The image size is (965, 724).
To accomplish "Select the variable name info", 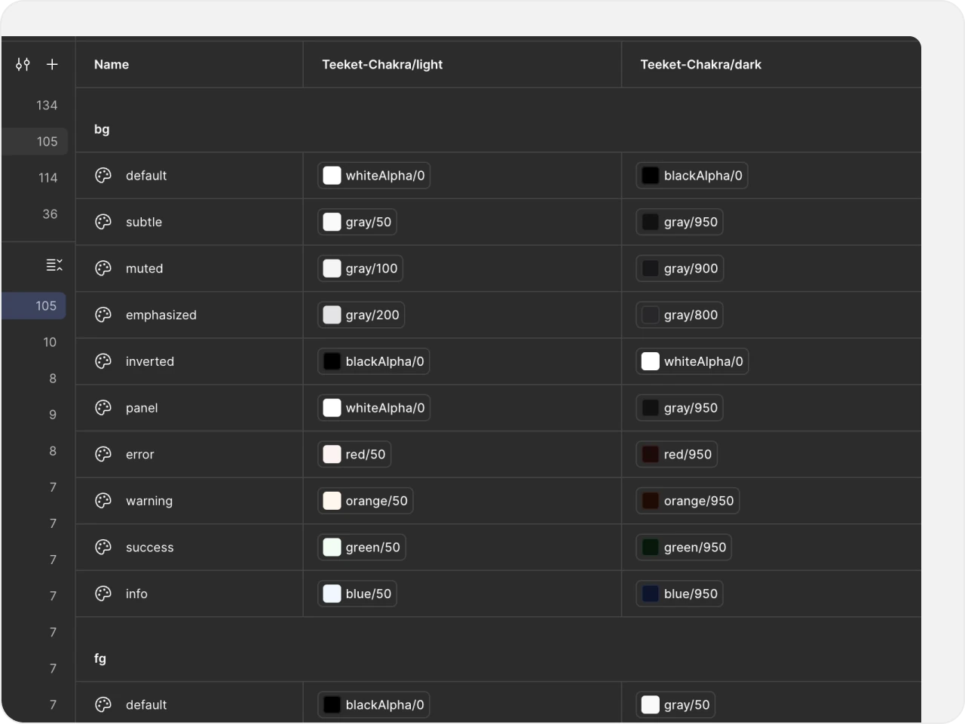I will tap(136, 594).
